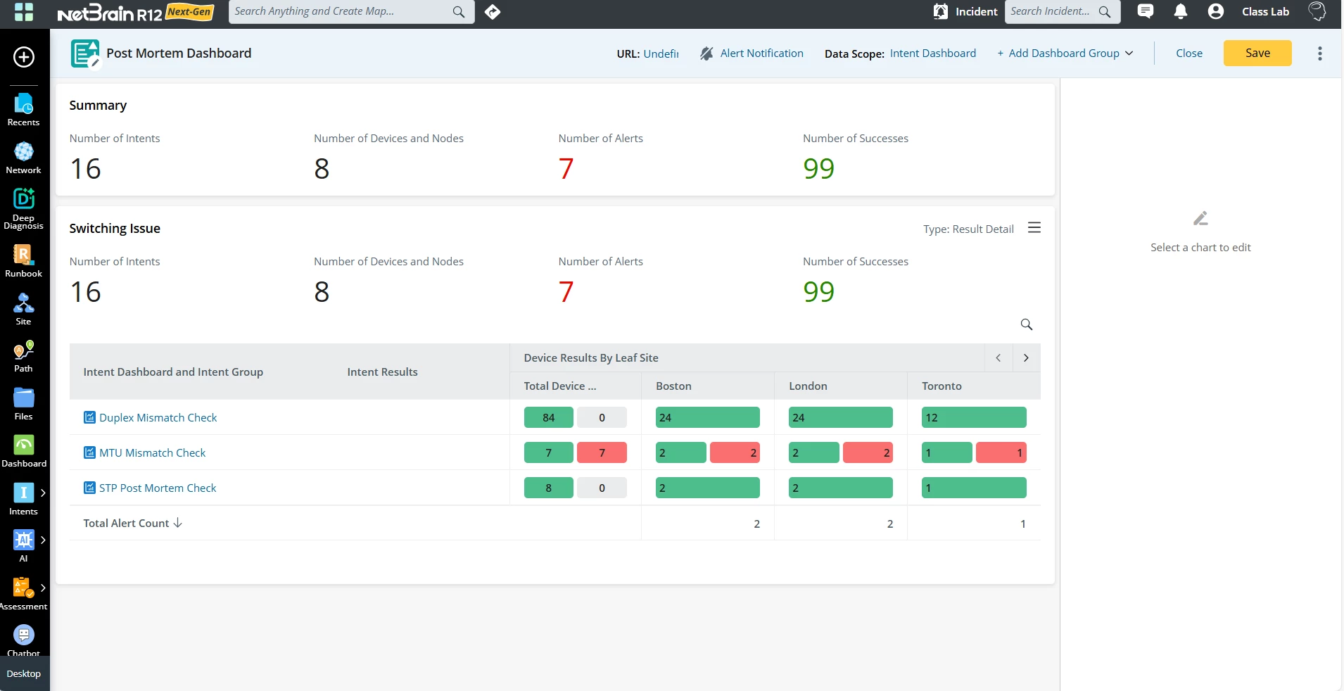
Task: Open the Duplex Mismatch Check link
Action: tap(158, 417)
